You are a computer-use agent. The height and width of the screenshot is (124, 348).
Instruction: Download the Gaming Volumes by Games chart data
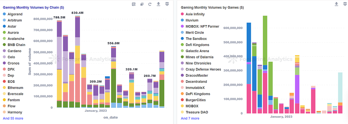click(336, 4)
